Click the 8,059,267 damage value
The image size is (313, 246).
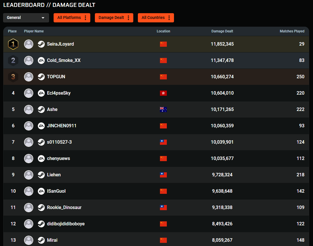pos(222,240)
